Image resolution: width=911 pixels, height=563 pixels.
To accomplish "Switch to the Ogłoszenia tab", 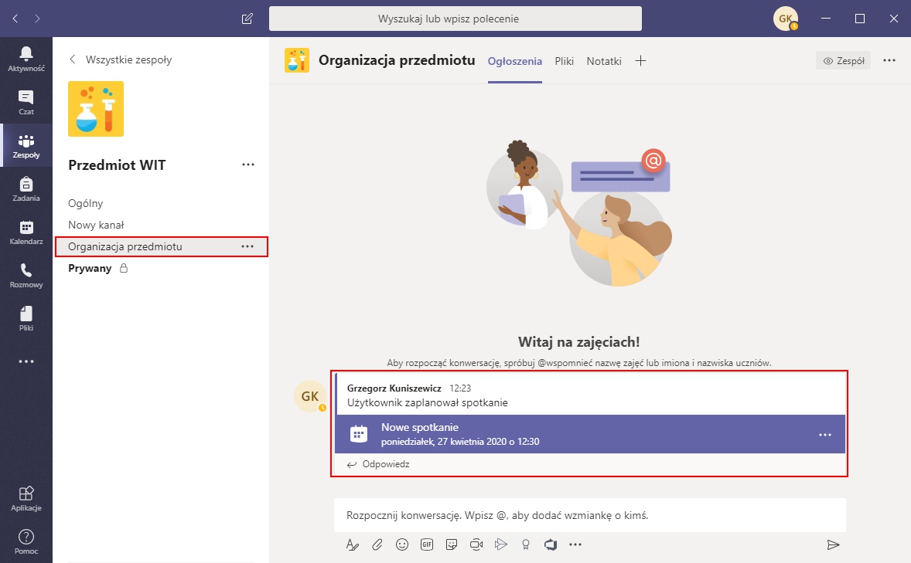I will point(515,61).
